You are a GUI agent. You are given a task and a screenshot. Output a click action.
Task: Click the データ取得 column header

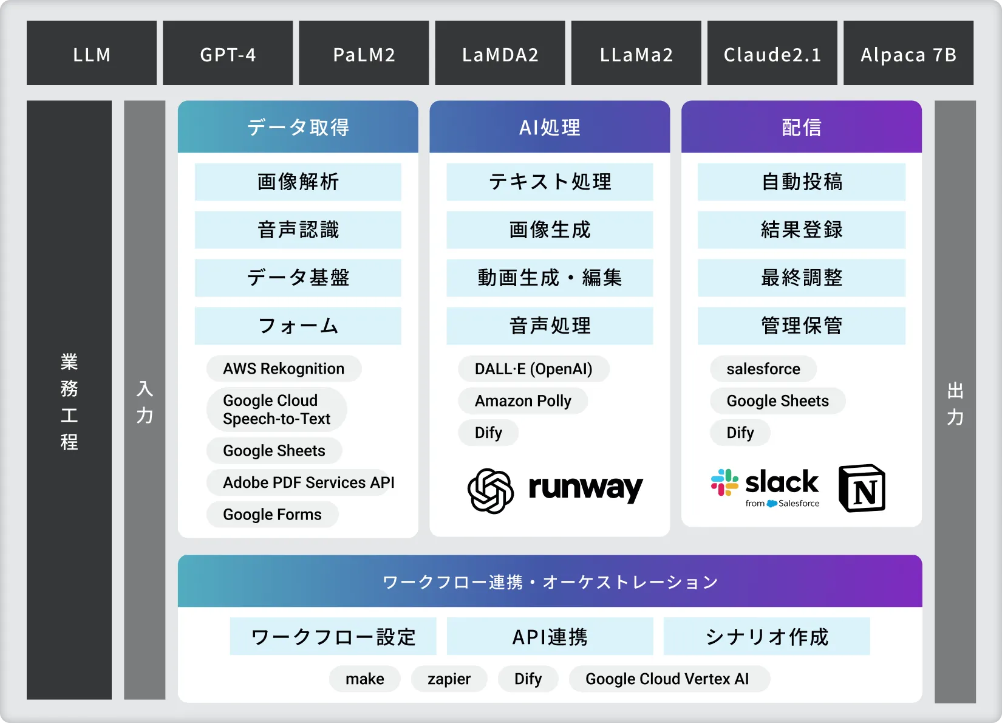(298, 127)
